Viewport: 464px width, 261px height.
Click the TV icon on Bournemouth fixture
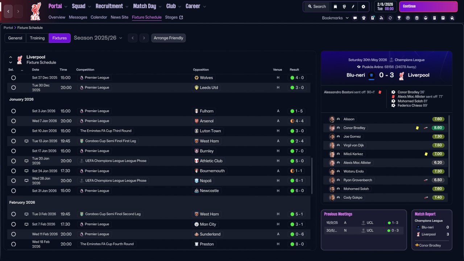(26, 171)
